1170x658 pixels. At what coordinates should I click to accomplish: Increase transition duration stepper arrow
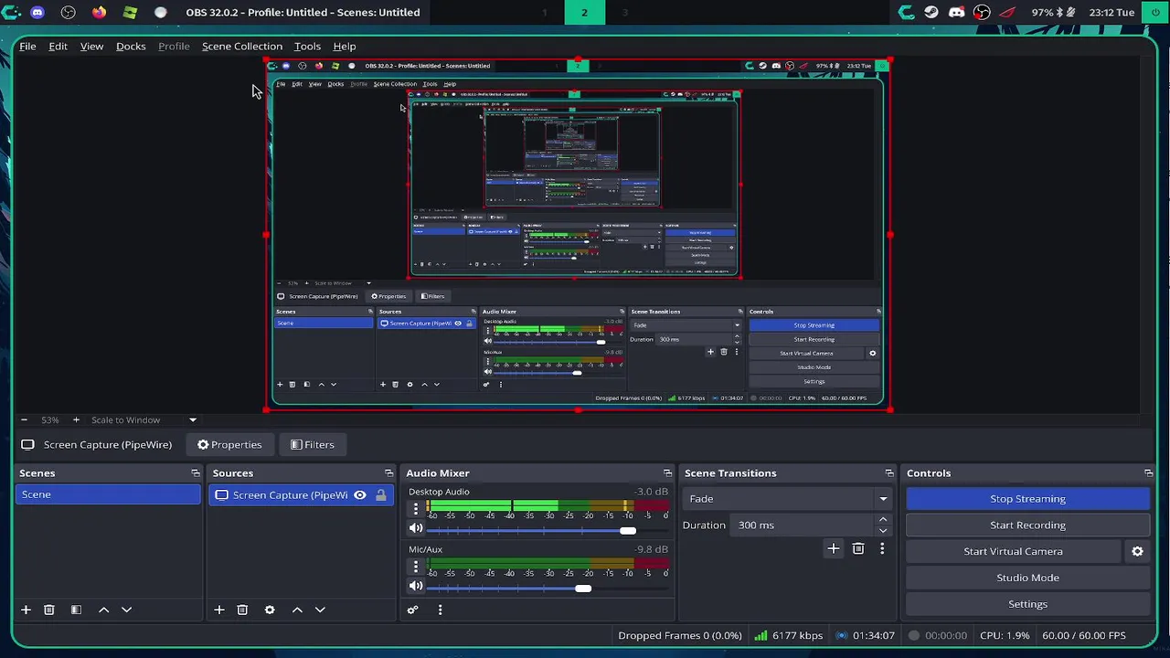[883, 519]
